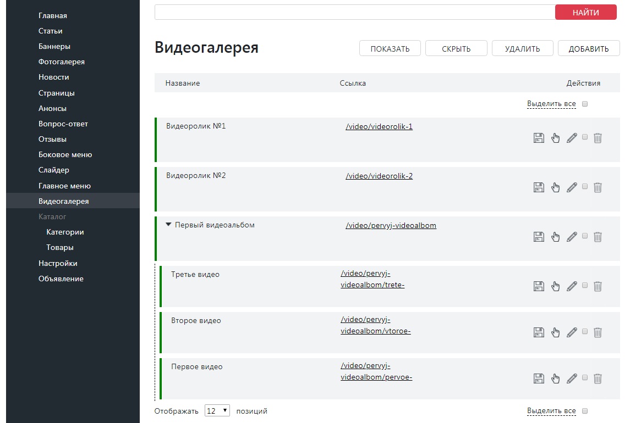This screenshot has height=423, width=641.
Task: Tick checkbox for Третье видео
Action: [585, 285]
